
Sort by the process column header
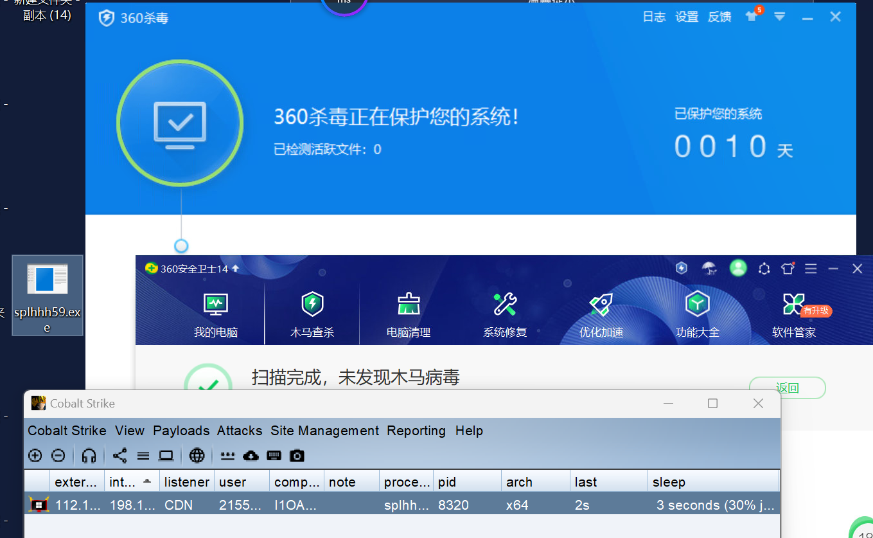[x=407, y=481]
